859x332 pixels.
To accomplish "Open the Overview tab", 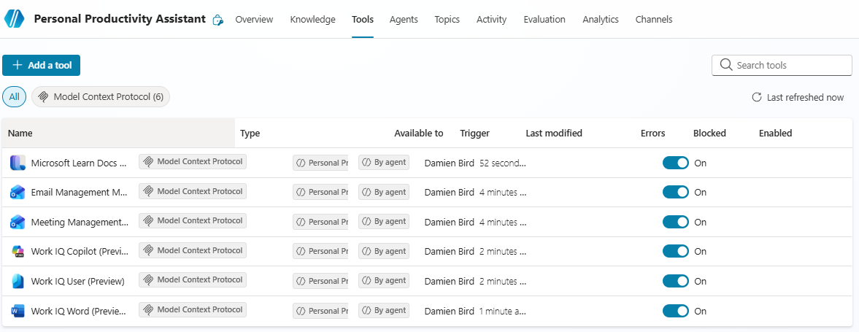I will [x=254, y=19].
